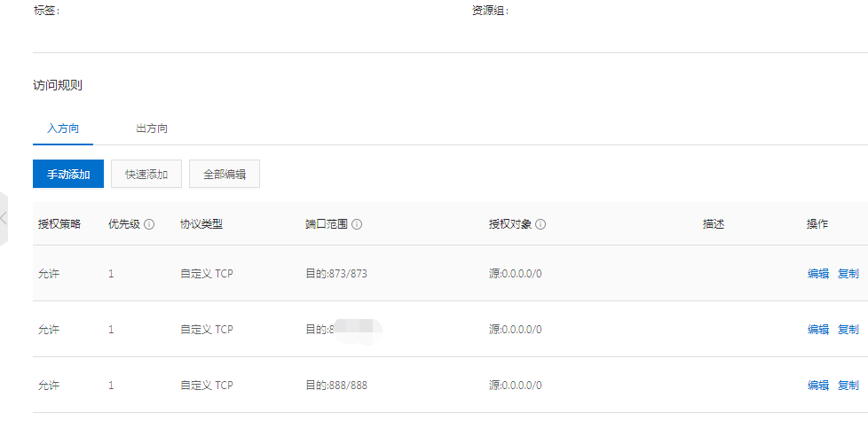Edit the 873/873 port rule
This screenshot has height=421, width=868.
pos(818,274)
